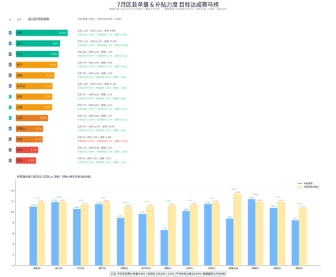Viewport: 336px width, 277px height.
Task: Click the purple grade badge beside 延平区 bar
Action: click(x=10, y=86)
